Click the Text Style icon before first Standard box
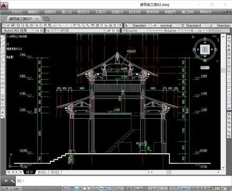Viewport: 232px width, 191px height. [127, 25]
